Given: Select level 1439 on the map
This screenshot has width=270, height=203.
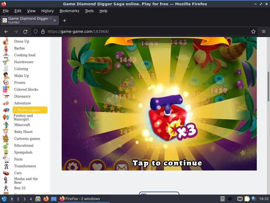Looking at the screenshot, I should pyautogui.click(x=219, y=90).
